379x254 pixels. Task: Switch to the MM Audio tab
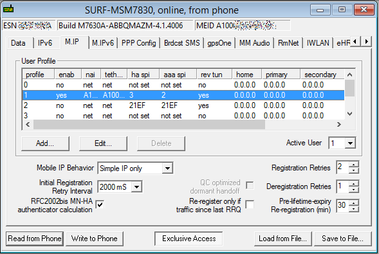tap(254, 43)
